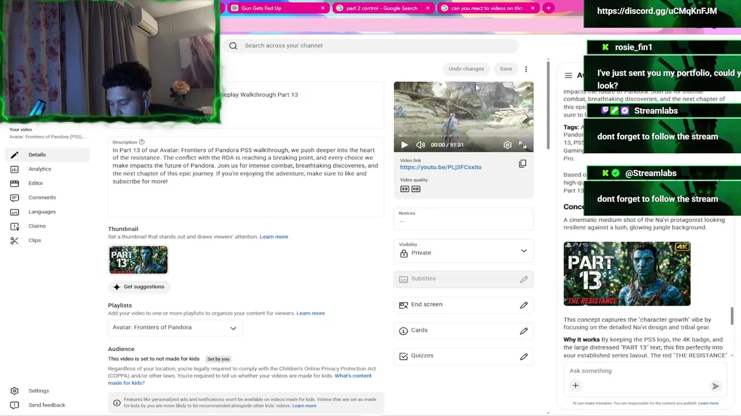This screenshot has height=416, width=741.
Task: Click the Description help question mark icon
Action: [141, 142]
